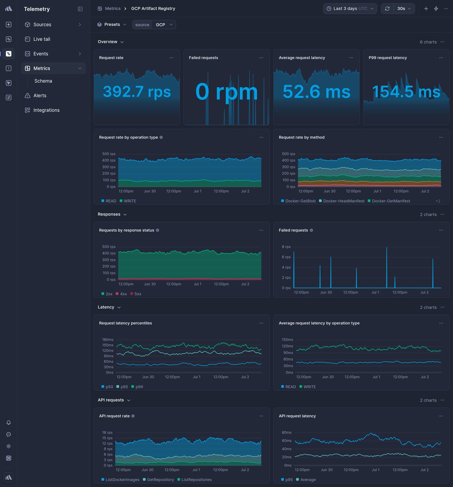Open Average request latency card options menu
The image size is (453, 487).
click(351, 58)
